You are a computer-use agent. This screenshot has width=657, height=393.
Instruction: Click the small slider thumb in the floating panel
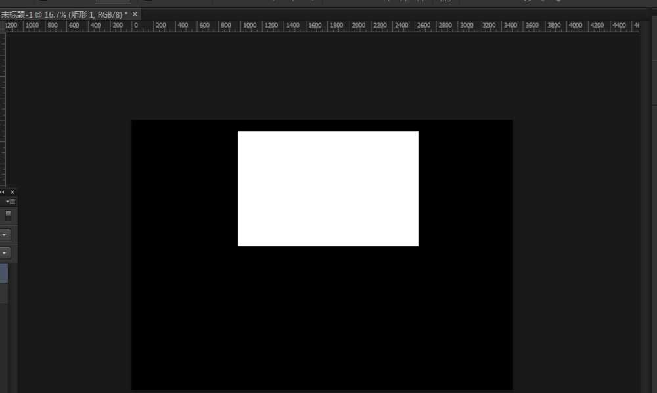[8, 215]
